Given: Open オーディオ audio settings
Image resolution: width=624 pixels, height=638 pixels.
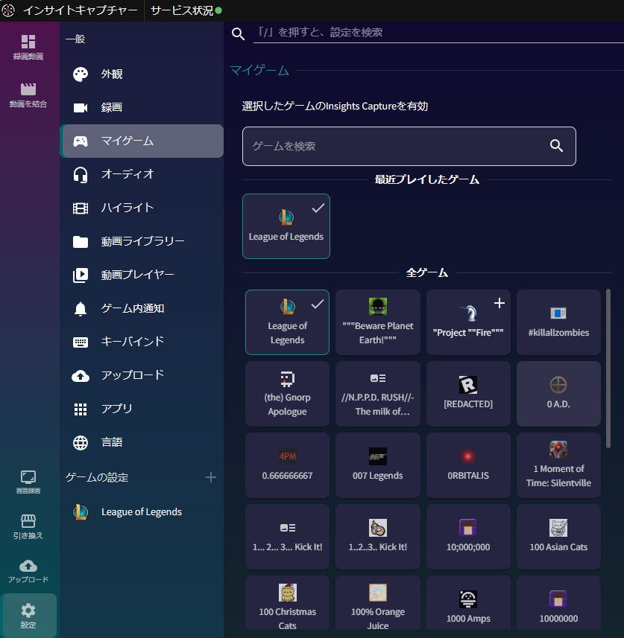Looking at the screenshot, I should 142,174.
